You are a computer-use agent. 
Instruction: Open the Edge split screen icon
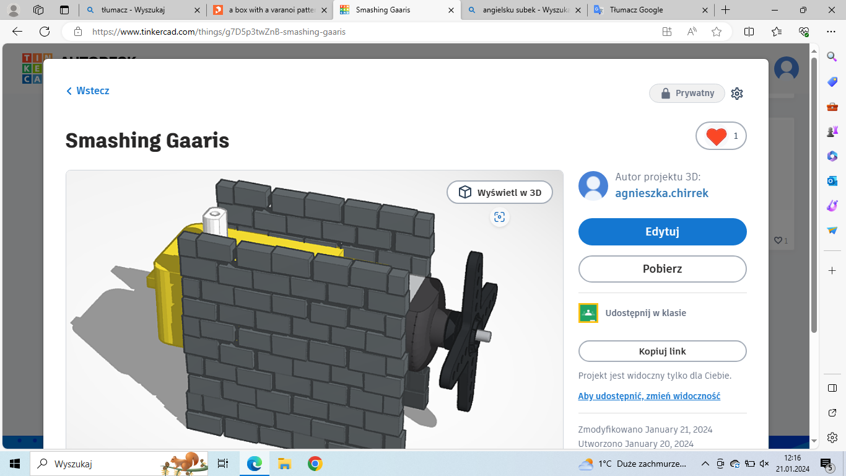click(749, 32)
